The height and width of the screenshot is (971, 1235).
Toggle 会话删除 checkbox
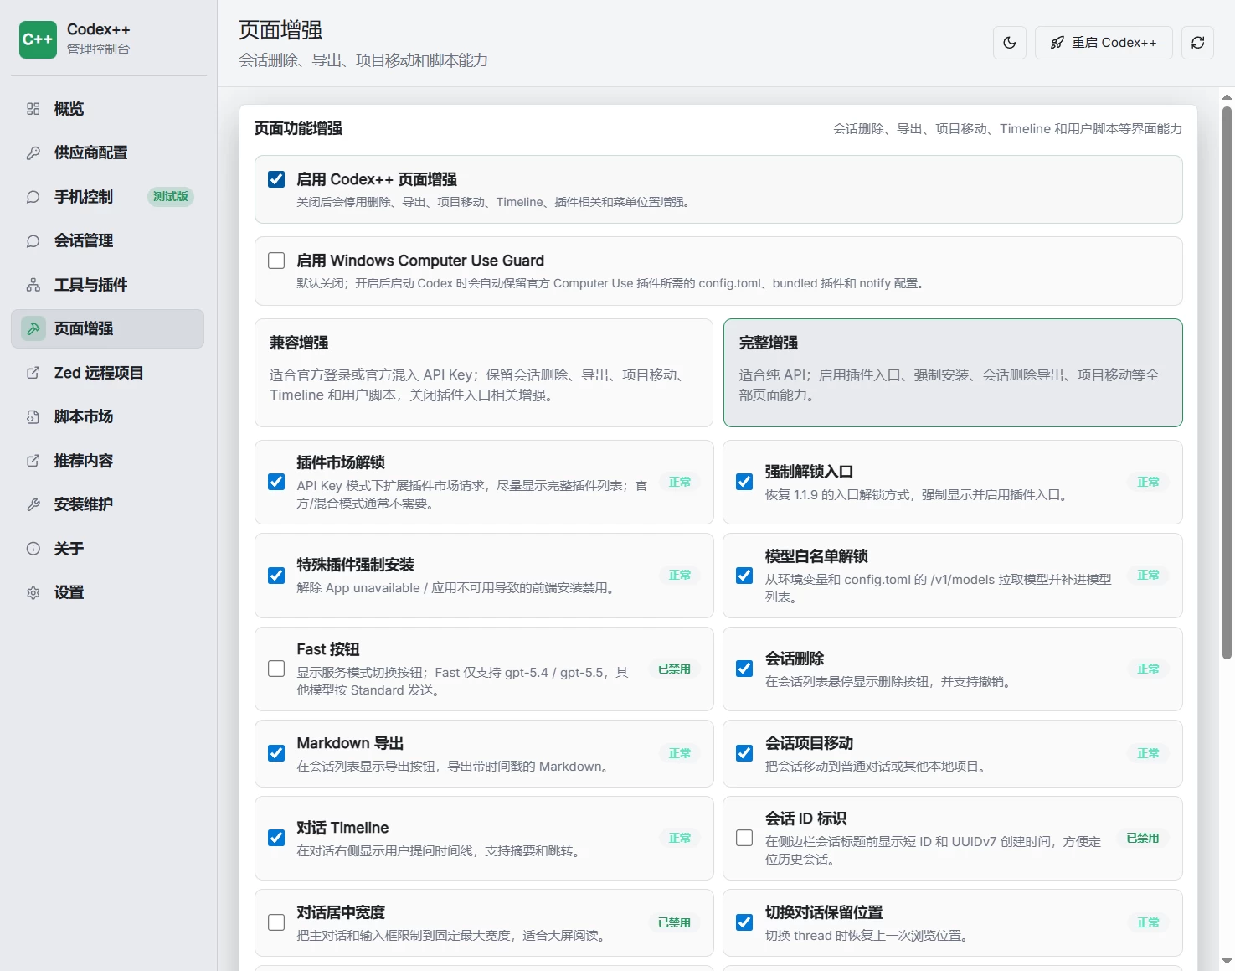[x=744, y=669]
